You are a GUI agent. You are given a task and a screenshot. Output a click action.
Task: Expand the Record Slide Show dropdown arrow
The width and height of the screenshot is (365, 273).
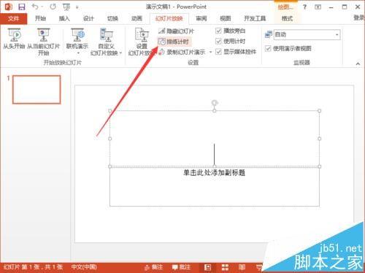click(210, 52)
